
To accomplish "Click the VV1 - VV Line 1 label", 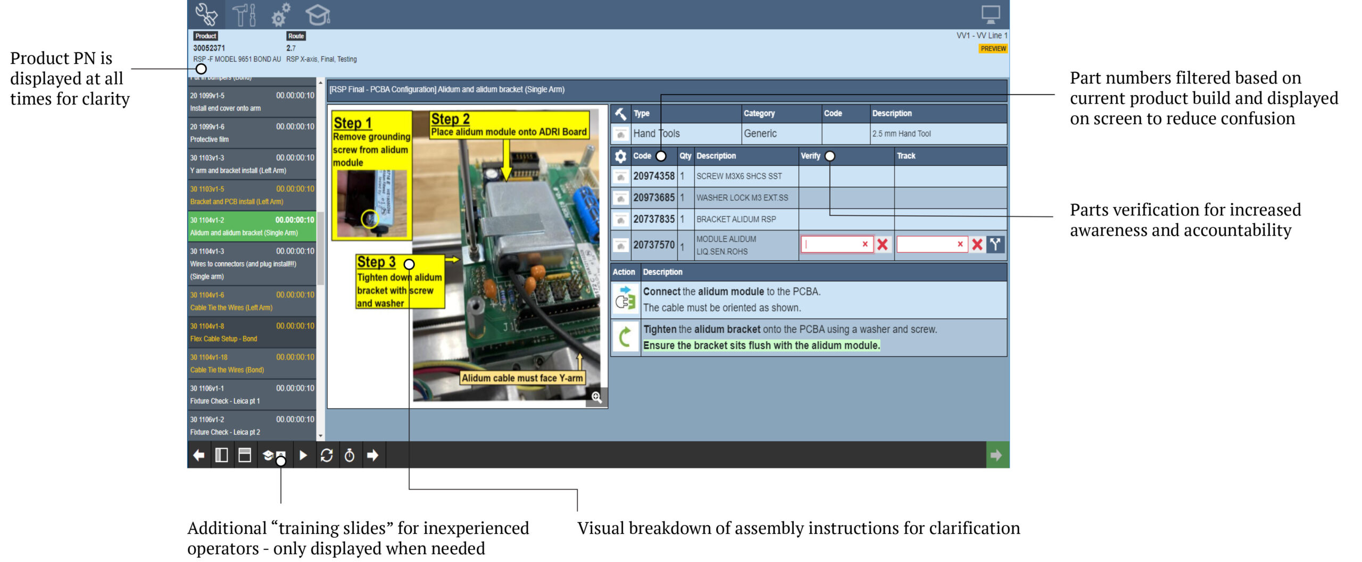I will coord(982,36).
